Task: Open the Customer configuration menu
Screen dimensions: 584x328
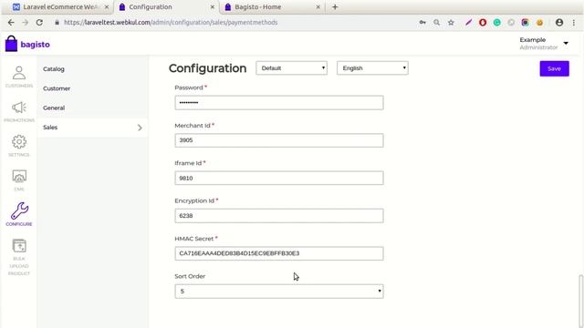Action: (57, 88)
